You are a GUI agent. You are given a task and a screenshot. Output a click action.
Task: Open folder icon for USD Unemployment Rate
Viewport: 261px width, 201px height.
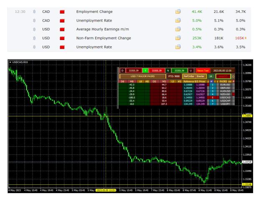178,47
